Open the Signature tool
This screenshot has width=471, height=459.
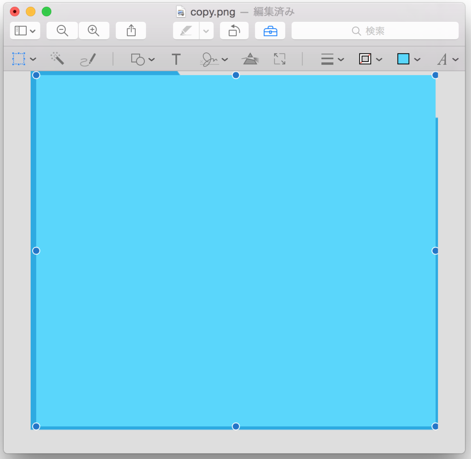pyautogui.click(x=209, y=59)
